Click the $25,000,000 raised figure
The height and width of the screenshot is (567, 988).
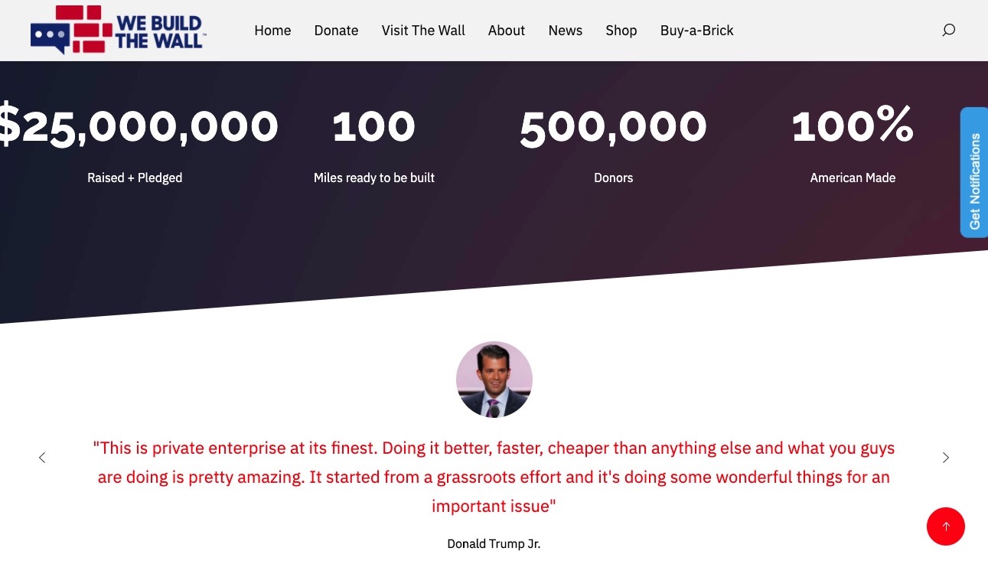coord(138,126)
